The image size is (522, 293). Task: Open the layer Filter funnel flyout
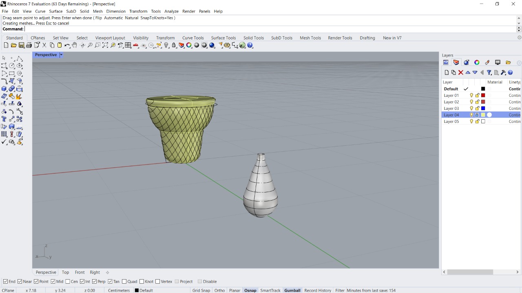click(x=489, y=72)
